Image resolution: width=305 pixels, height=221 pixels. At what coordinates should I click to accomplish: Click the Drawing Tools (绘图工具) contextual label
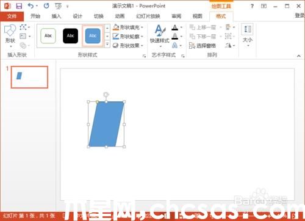[x=221, y=6]
